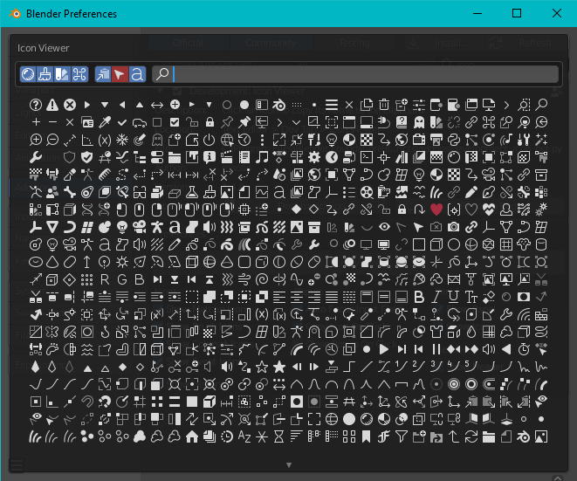The image size is (577, 481).
Task: Toggle the copy-on-select clipboard button
Action: coord(103,74)
